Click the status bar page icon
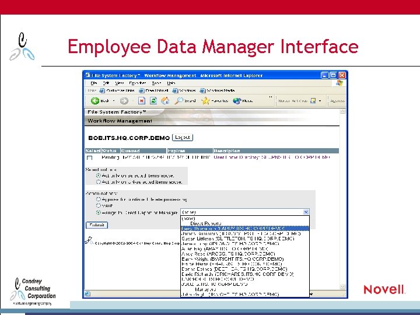The height and width of the screenshot is (315, 420). pyautogui.click(x=87, y=294)
